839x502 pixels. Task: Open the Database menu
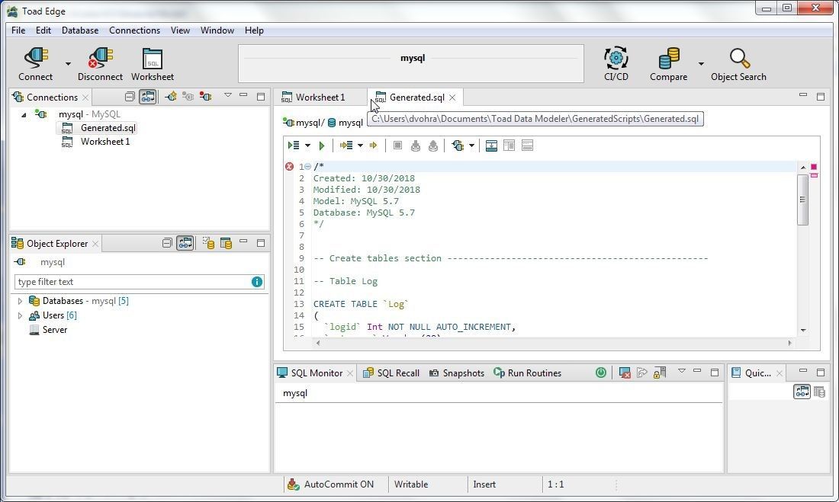[80, 30]
